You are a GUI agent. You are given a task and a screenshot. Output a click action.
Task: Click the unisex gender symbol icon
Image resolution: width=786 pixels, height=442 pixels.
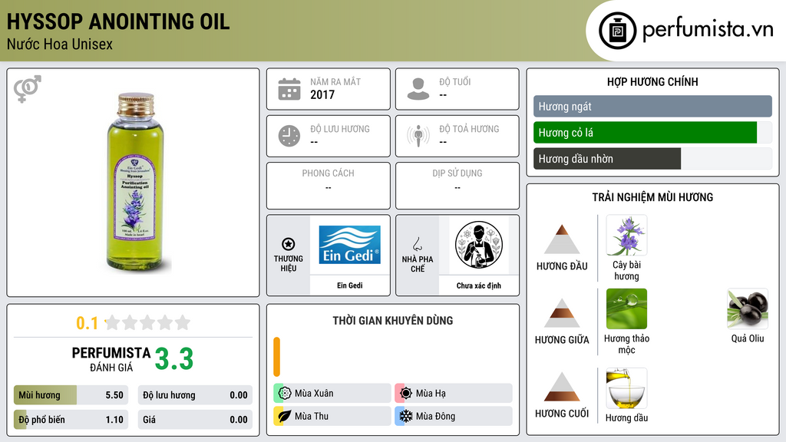click(28, 89)
